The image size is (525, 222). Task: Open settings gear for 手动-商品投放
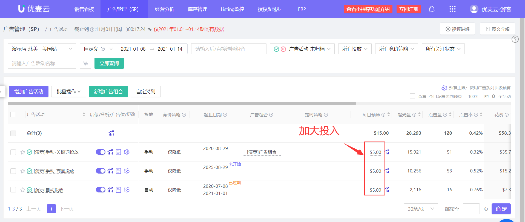point(127,171)
